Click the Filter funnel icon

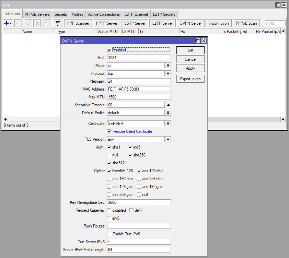(58, 23)
